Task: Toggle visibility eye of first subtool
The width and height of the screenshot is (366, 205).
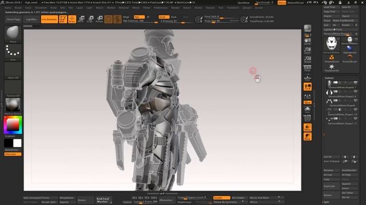Action: pyautogui.click(x=355, y=83)
